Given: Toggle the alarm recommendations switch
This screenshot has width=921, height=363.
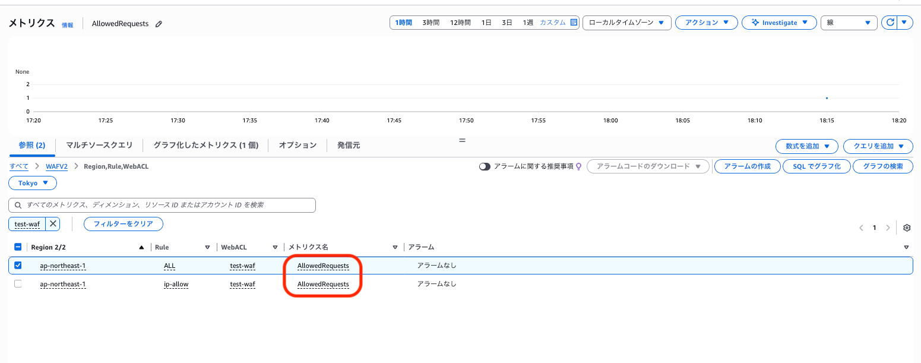Looking at the screenshot, I should point(485,166).
